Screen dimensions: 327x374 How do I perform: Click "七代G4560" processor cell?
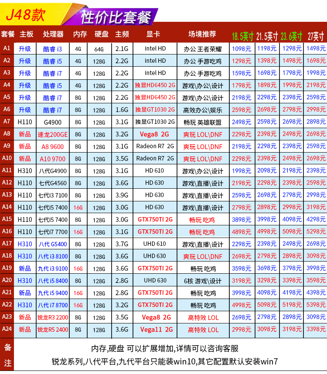coord(53,183)
